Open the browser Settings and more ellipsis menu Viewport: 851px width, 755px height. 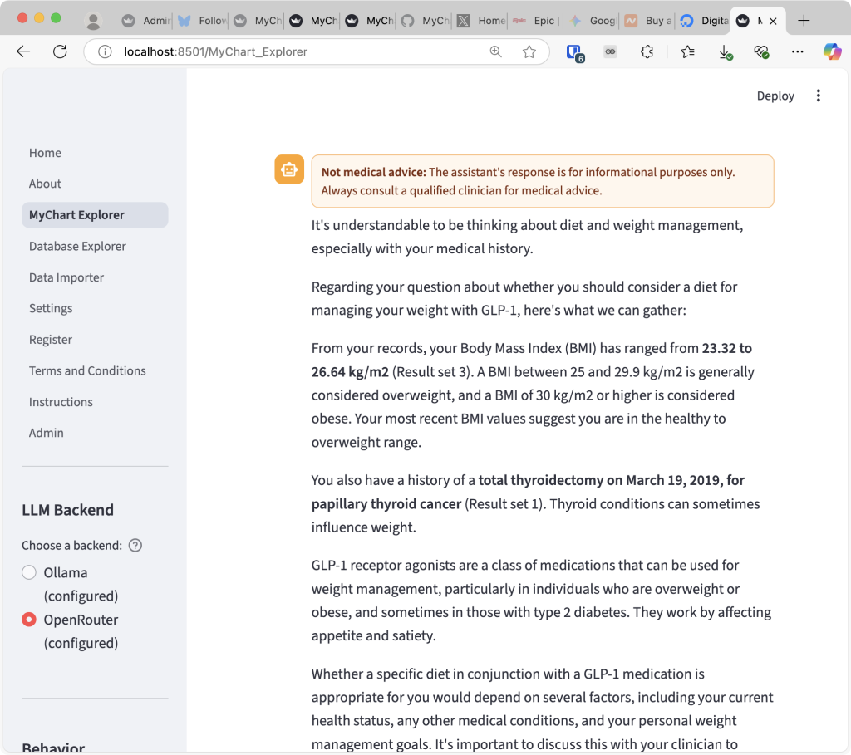(798, 51)
